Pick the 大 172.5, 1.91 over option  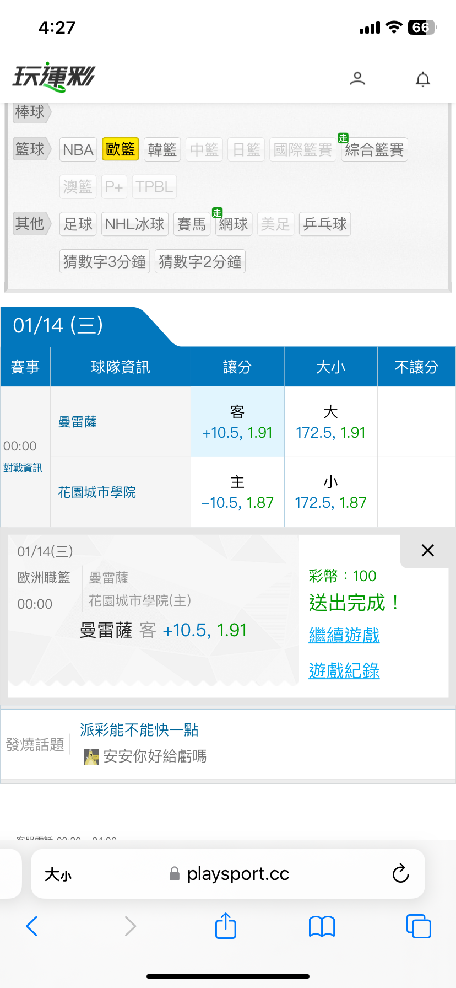point(330,422)
